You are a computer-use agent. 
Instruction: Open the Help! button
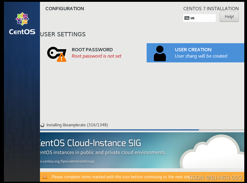point(229,17)
